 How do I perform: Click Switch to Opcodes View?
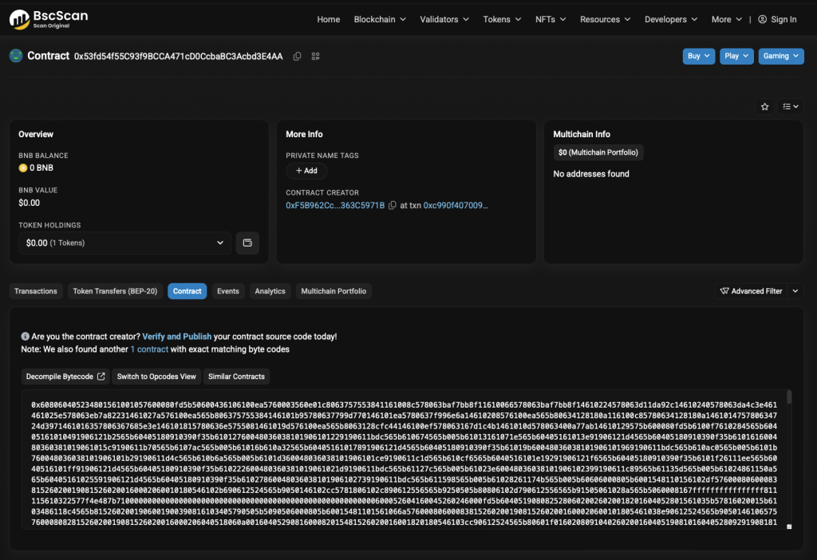[156, 376]
